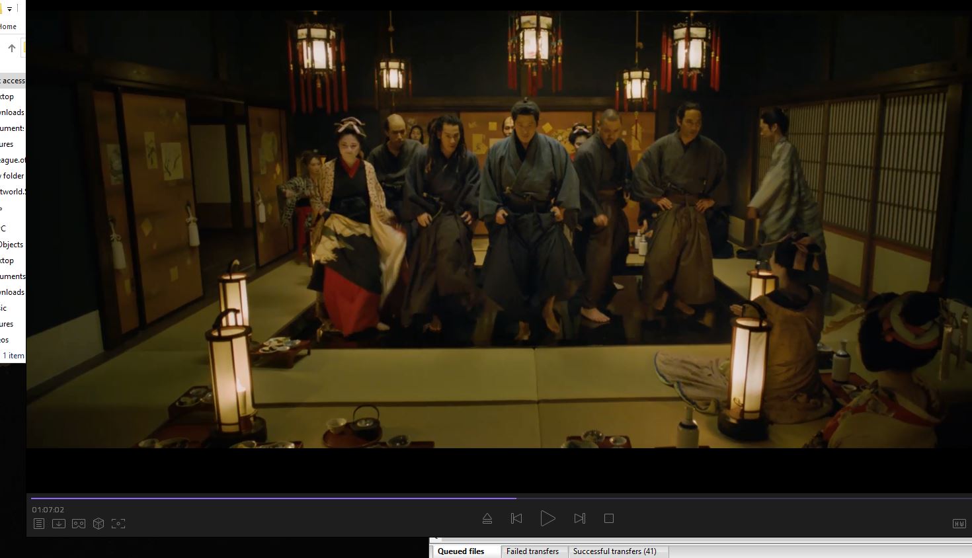Image resolution: width=972 pixels, height=558 pixels.
Task: Open the Failed transfers tab
Action: tap(532, 551)
